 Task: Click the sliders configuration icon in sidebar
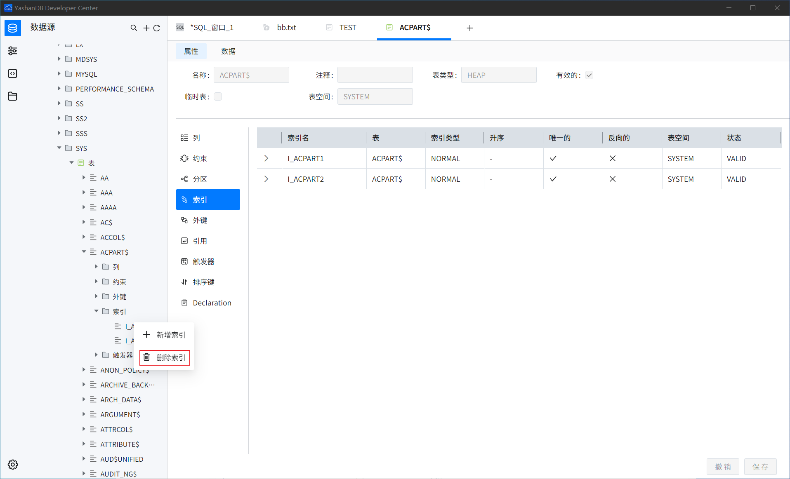pyautogui.click(x=12, y=51)
